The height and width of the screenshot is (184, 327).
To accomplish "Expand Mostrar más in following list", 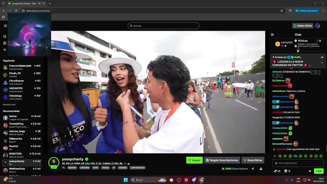I will click(9, 105).
